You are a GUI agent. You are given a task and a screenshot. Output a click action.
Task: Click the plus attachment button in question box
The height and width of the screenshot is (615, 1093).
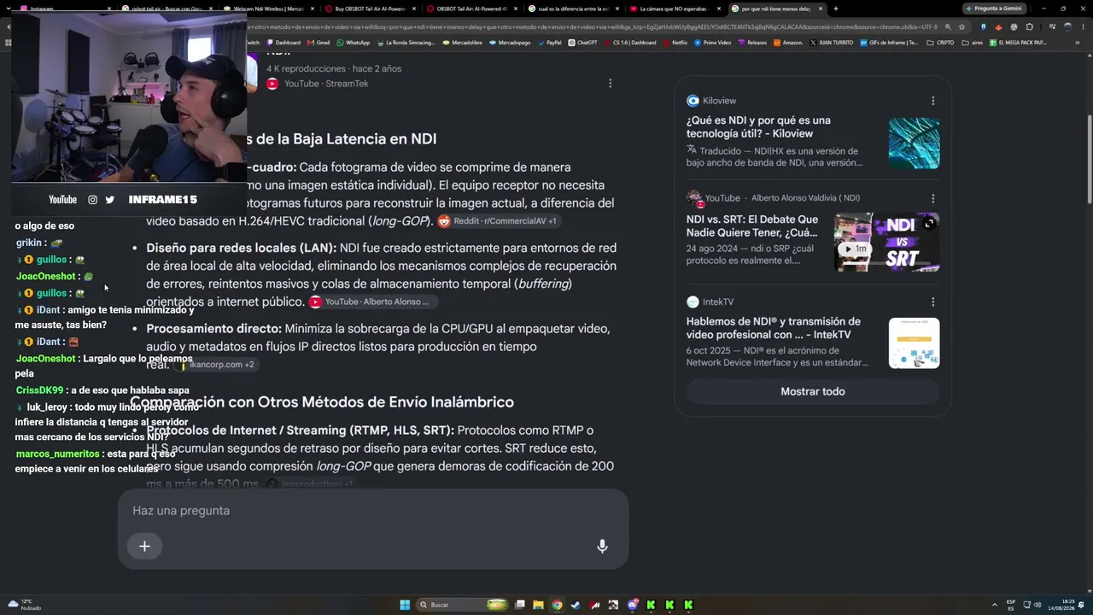[x=144, y=547]
